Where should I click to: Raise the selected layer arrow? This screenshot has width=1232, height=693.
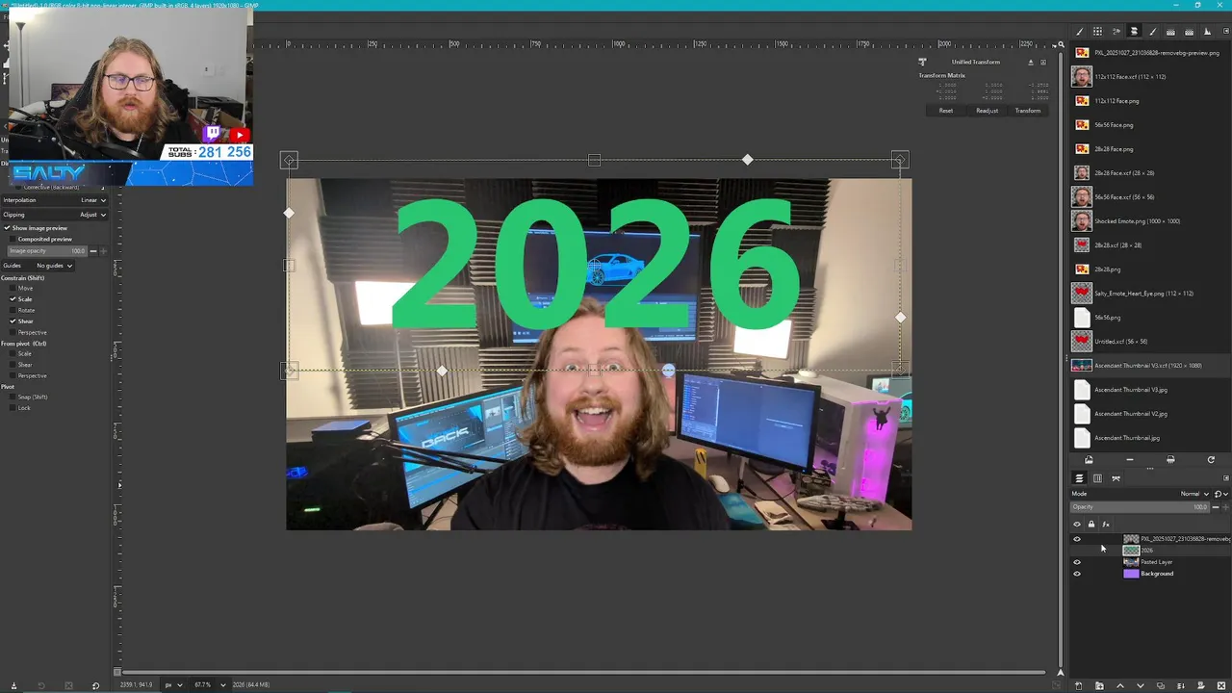coord(1119,685)
